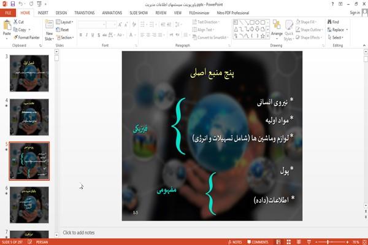Select slide 3 thumbnail
368x245 pixels.
tap(29, 73)
